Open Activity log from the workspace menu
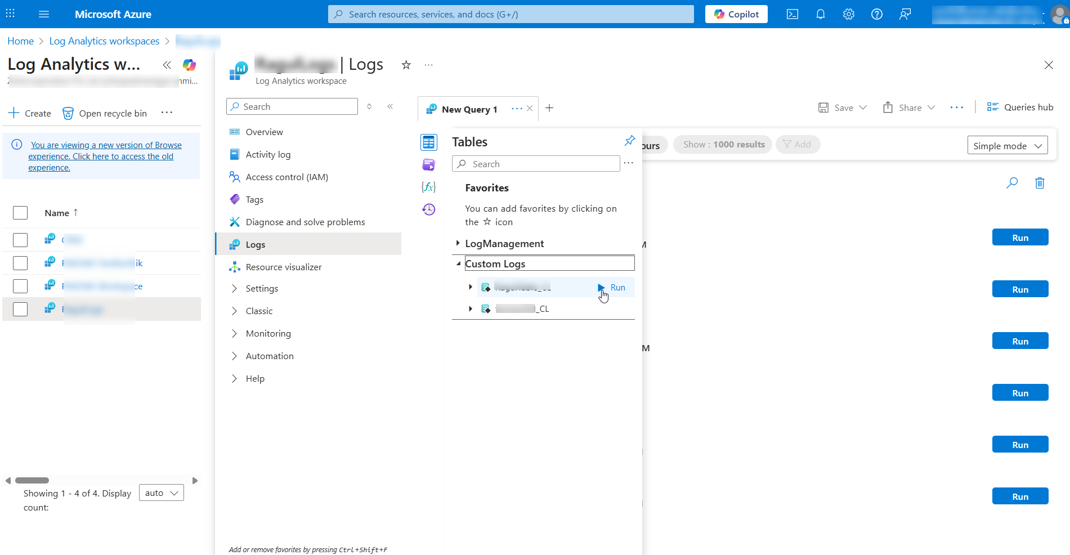Screen dimensions: 1070x555 tap(268, 154)
